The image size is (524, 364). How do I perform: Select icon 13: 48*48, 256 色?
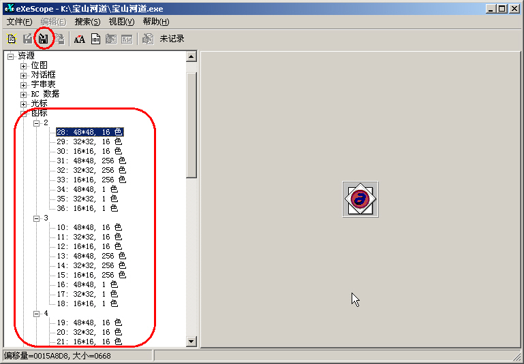91,256
